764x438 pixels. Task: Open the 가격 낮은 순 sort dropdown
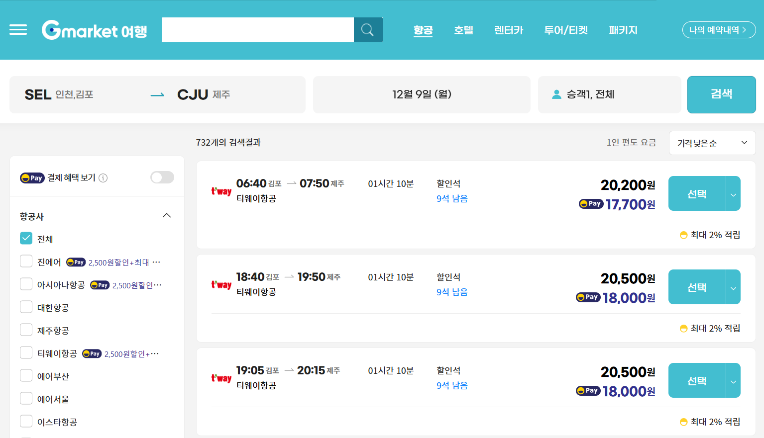pyautogui.click(x=712, y=143)
